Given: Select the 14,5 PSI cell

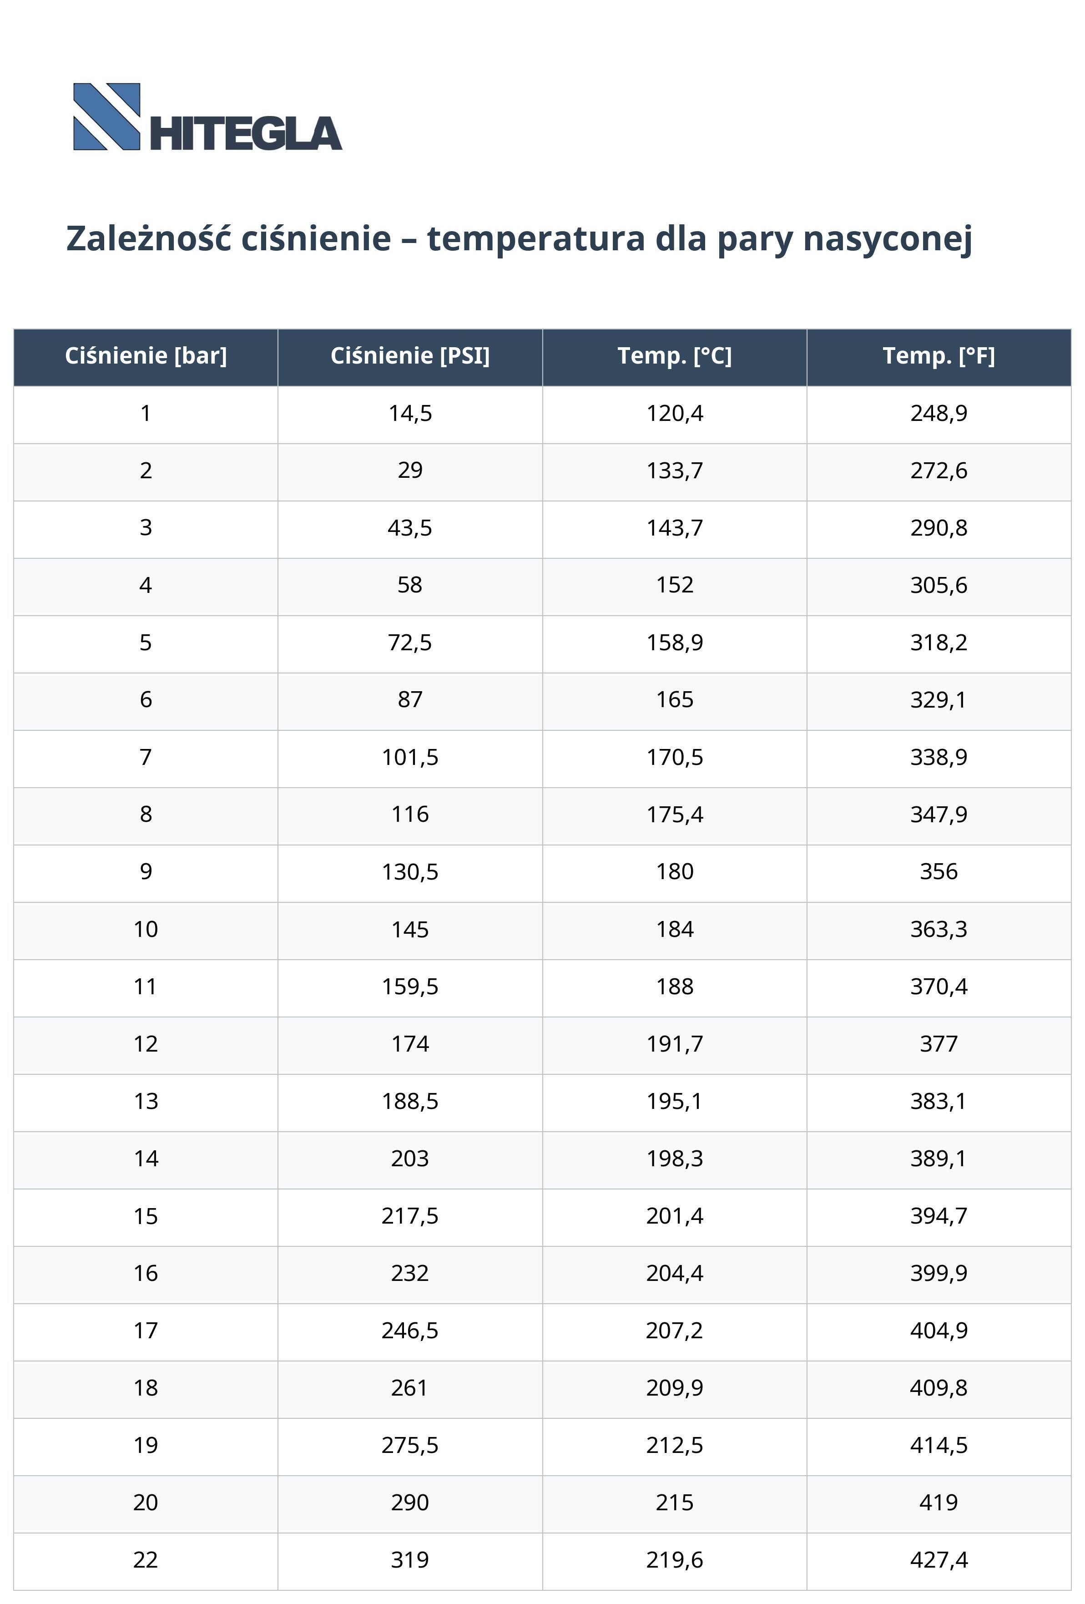Looking at the screenshot, I should 410,414.
